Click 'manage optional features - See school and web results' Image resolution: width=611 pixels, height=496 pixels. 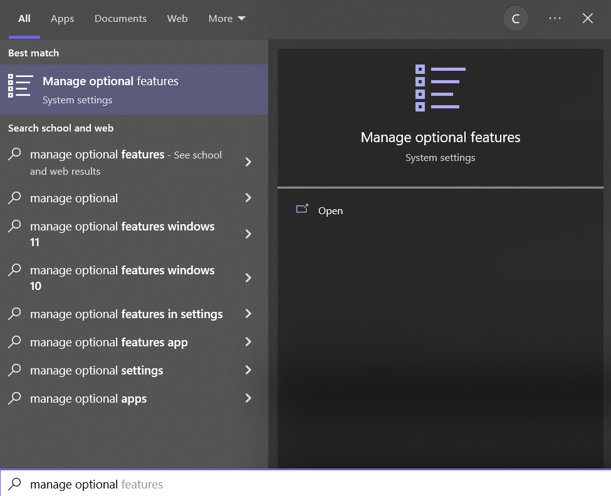[x=126, y=162]
